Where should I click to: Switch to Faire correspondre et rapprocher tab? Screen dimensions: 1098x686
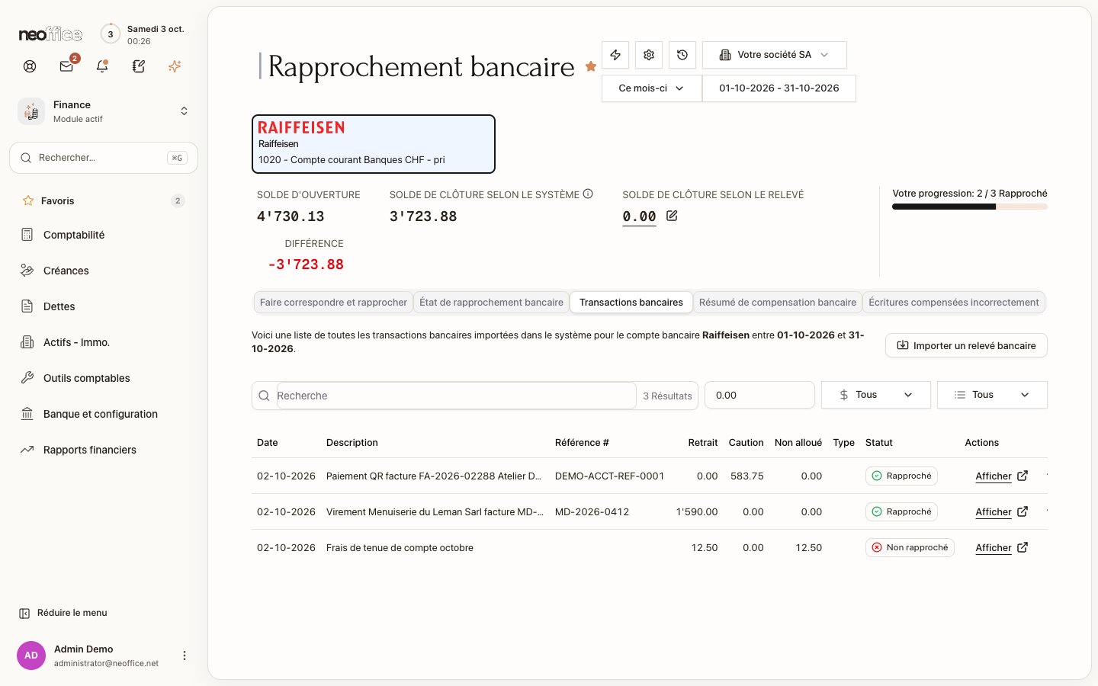click(333, 303)
